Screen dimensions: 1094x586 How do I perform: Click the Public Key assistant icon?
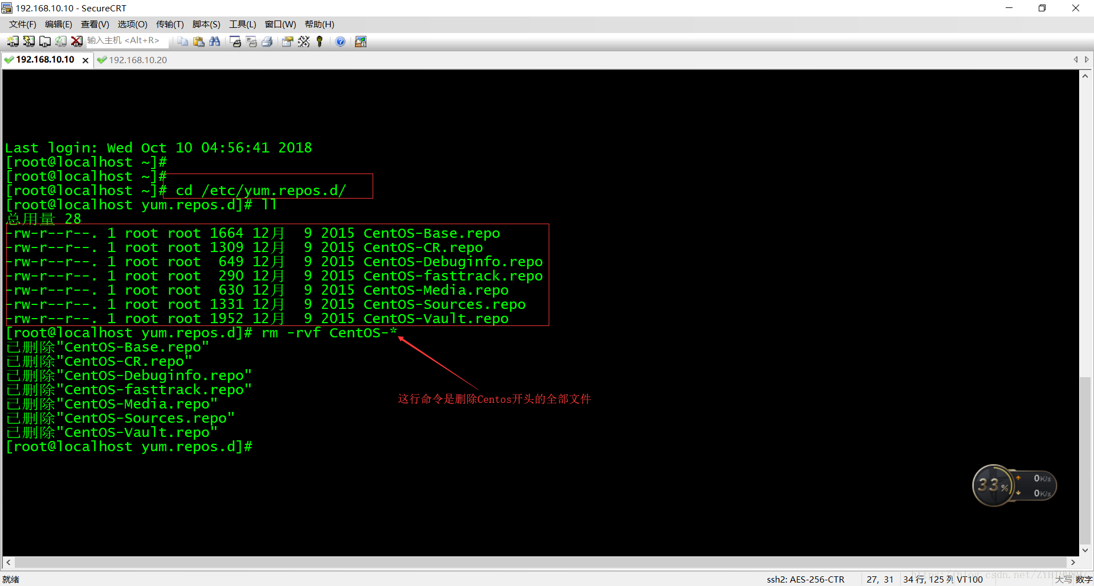pos(320,41)
